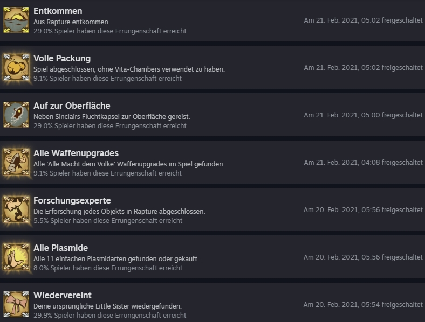Click Alle Waffenupgrades 04:08 unlock timestamp
Screen dimensions: 425x322
pos(363,163)
